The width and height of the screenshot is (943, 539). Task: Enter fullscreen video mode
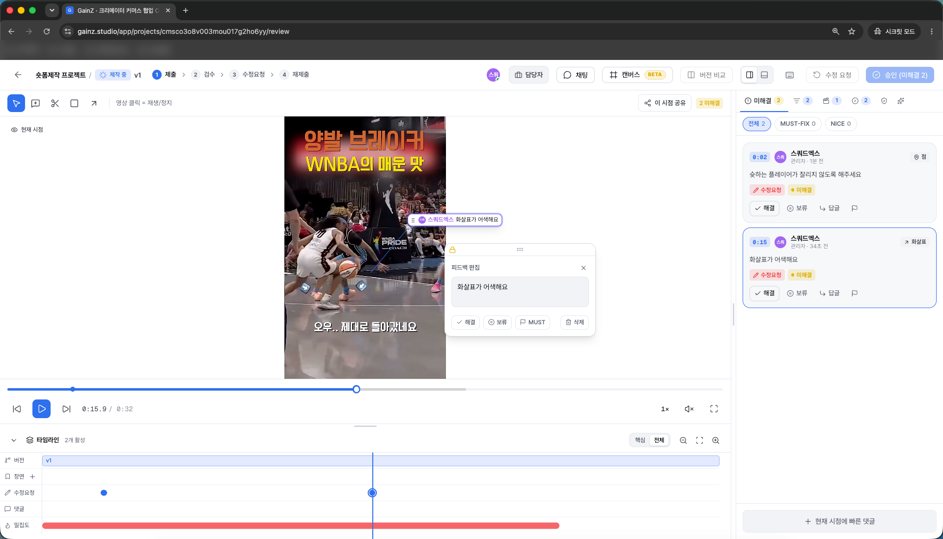(x=714, y=409)
